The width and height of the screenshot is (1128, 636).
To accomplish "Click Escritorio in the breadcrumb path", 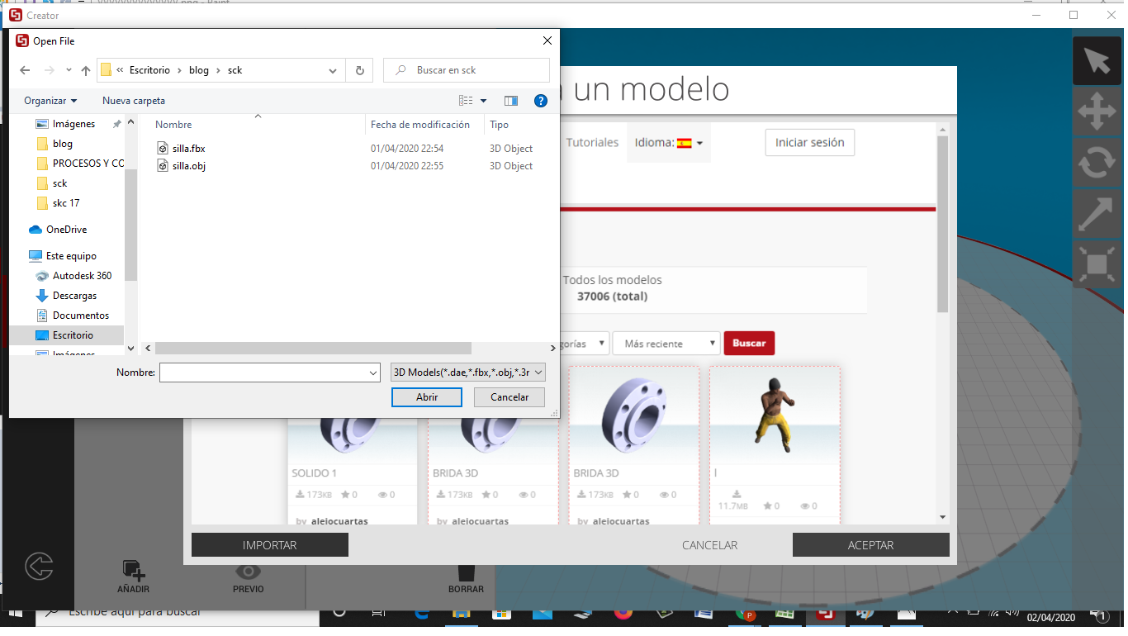I will tap(149, 70).
